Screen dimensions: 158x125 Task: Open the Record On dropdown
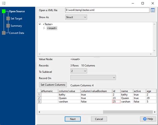[93, 77]
